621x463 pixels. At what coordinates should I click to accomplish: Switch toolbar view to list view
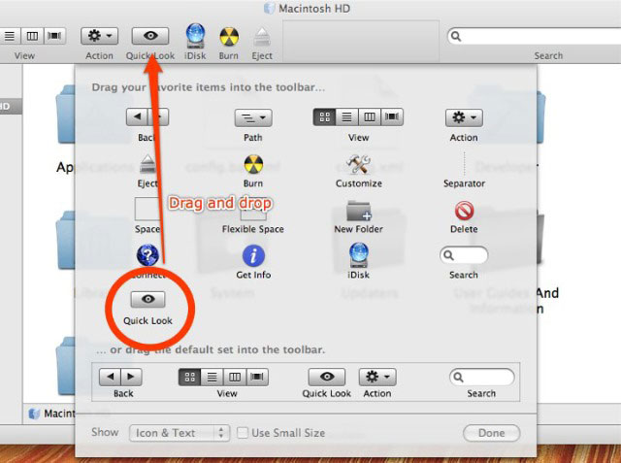coord(10,37)
